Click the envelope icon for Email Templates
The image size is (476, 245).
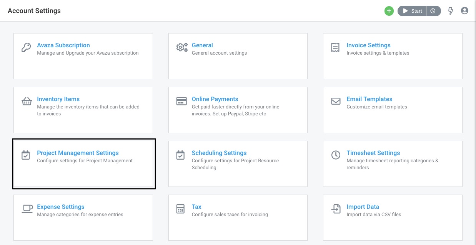(336, 101)
